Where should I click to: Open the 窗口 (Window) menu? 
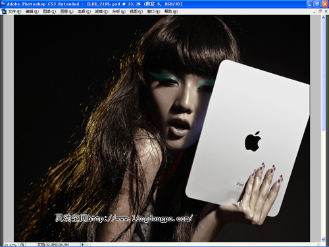153,11
